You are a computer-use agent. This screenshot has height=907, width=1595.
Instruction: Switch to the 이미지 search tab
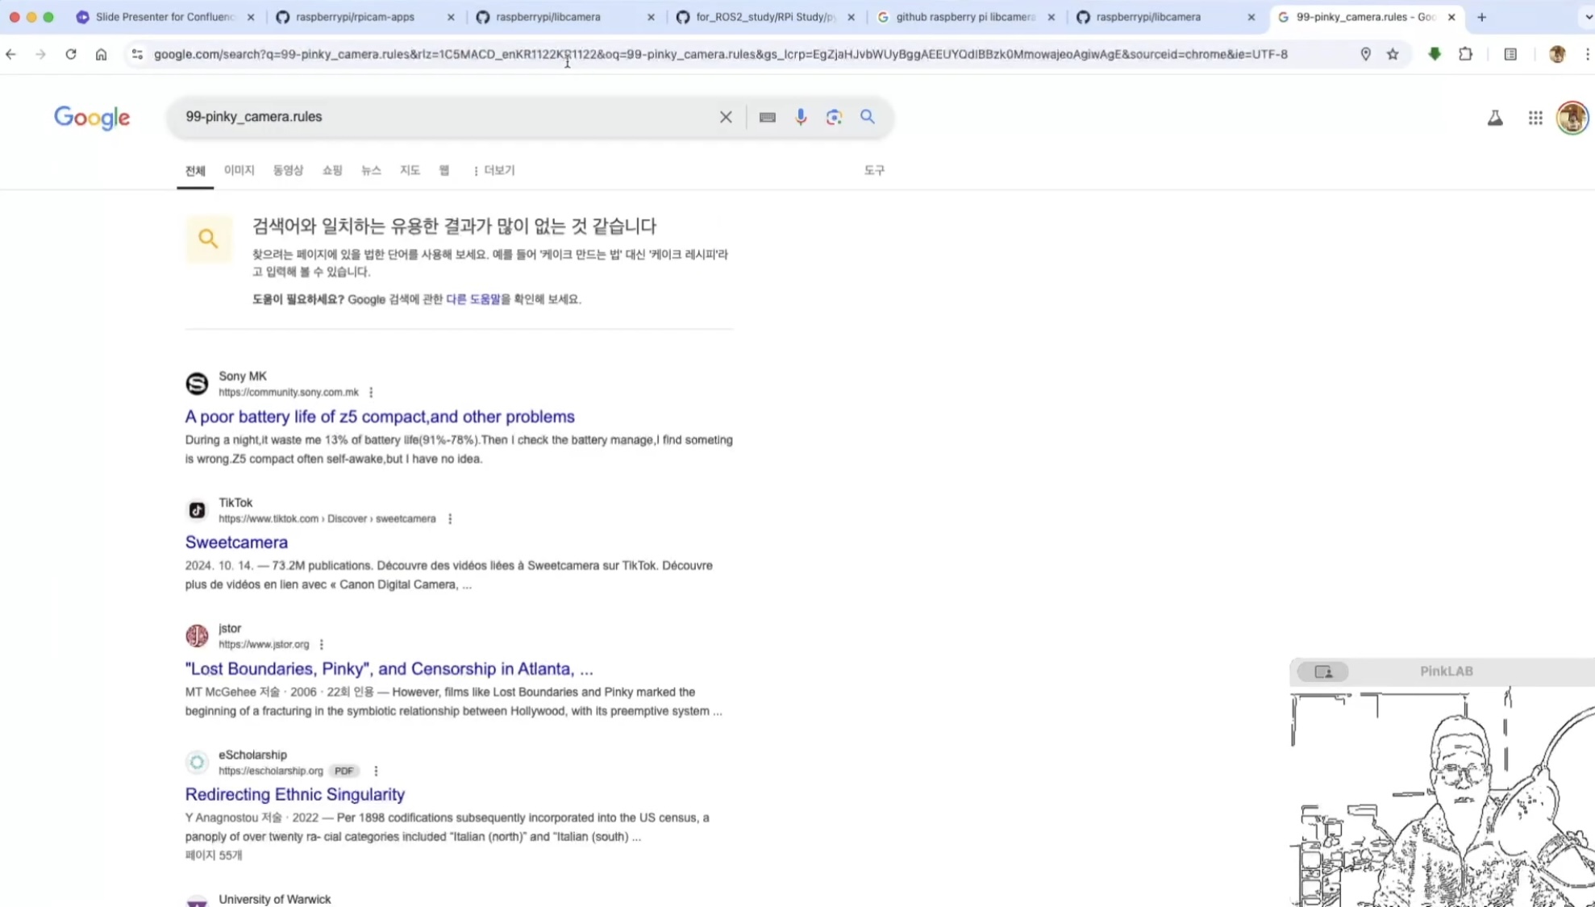pyautogui.click(x=239, y=170)
